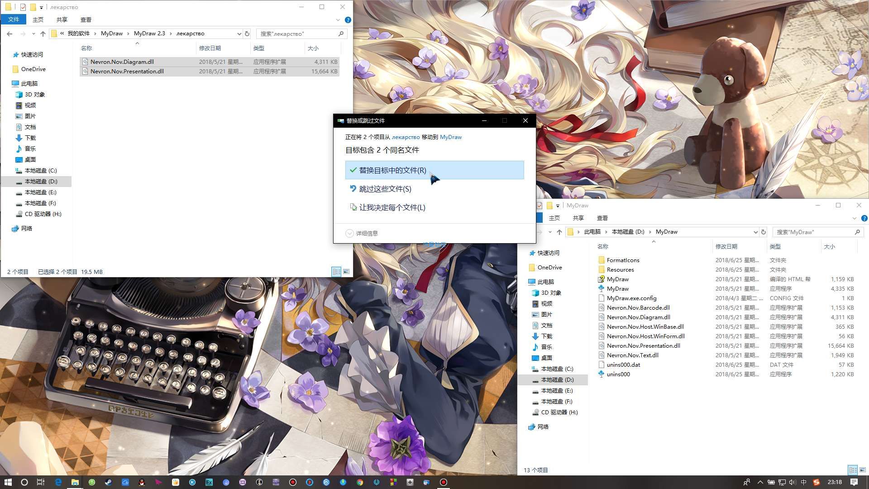The image size is (869, 489).
Task: Select Nevron.Nov.Diagram.dll in лекарство window
Action: click(x=210, y=62)
